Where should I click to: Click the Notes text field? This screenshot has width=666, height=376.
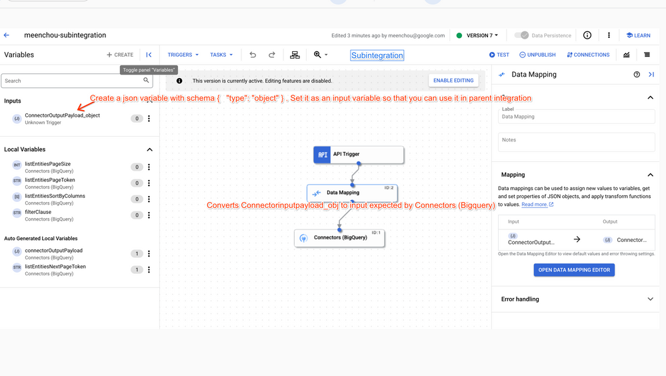(577, 142)
